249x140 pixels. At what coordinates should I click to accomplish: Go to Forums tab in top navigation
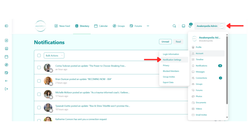pos(136,26)
